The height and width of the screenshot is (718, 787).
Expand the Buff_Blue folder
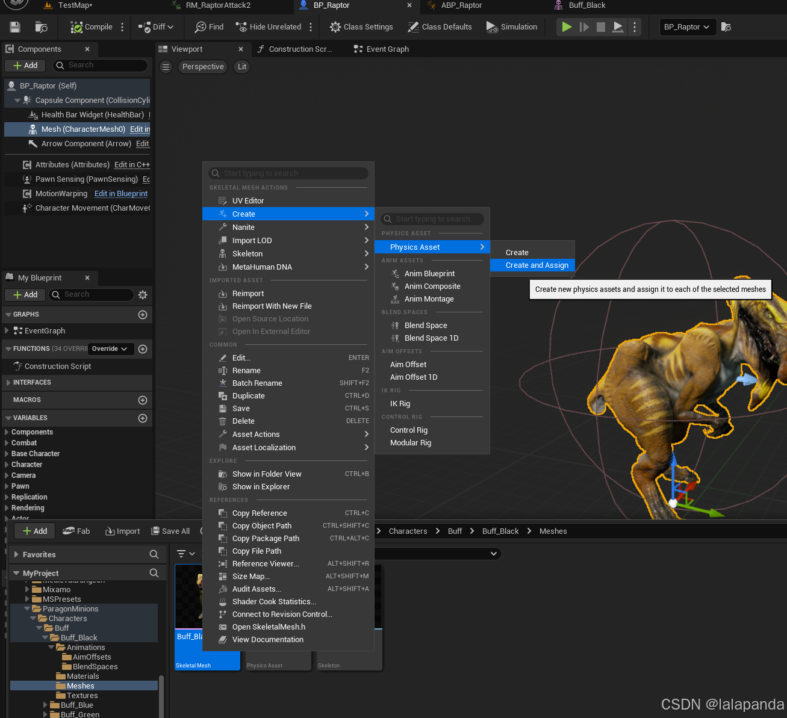click(x=45, y=705)
